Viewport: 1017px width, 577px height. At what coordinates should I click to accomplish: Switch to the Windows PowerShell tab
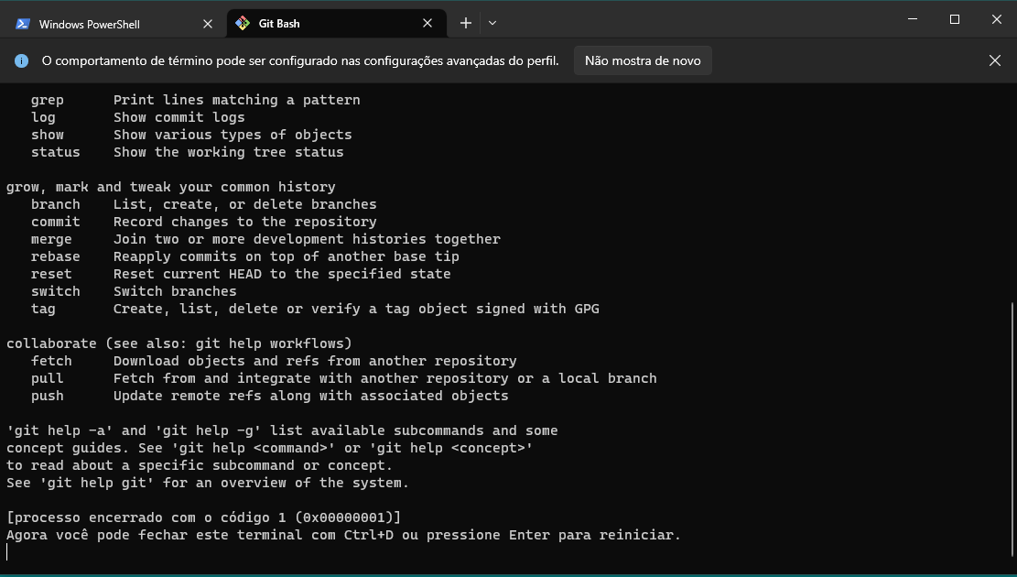101,24
